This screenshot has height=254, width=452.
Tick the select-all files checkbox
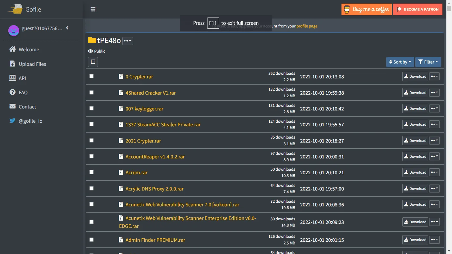93,62
